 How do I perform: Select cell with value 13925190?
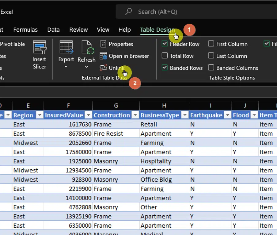click(68, 216)
